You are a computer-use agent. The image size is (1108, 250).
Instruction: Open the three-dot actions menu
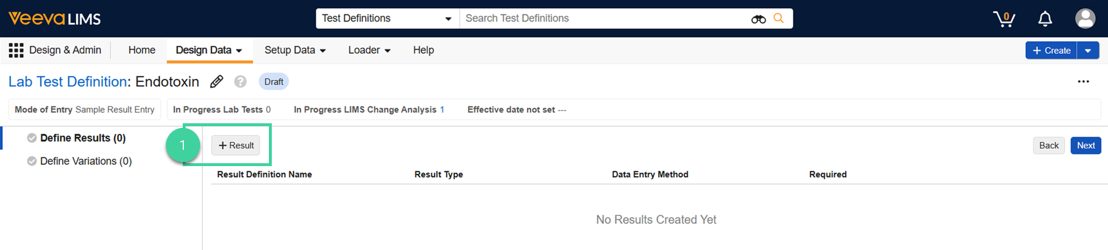pyautogui.click(x=1083, y=82)
